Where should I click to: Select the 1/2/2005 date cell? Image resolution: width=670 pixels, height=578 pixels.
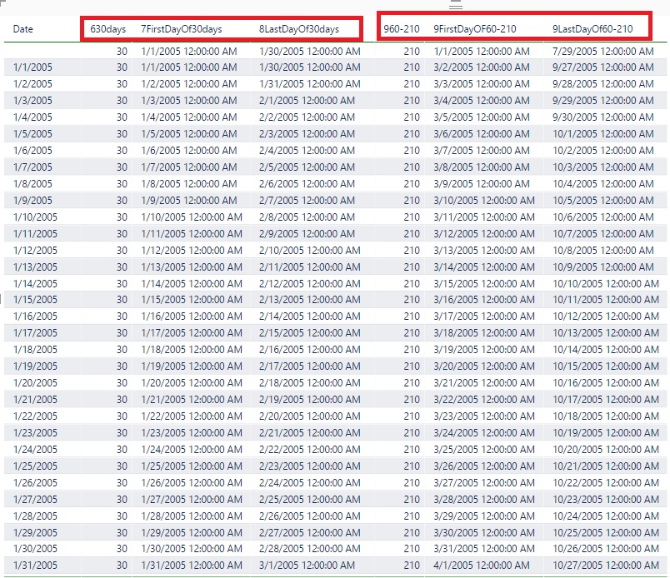point(32,84)
